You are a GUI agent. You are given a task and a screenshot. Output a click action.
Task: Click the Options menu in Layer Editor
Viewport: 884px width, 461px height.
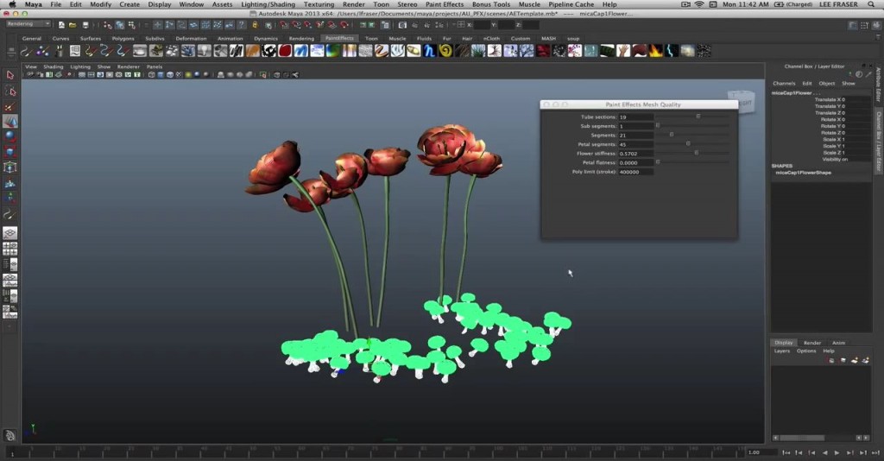click(x=806, y=351)
